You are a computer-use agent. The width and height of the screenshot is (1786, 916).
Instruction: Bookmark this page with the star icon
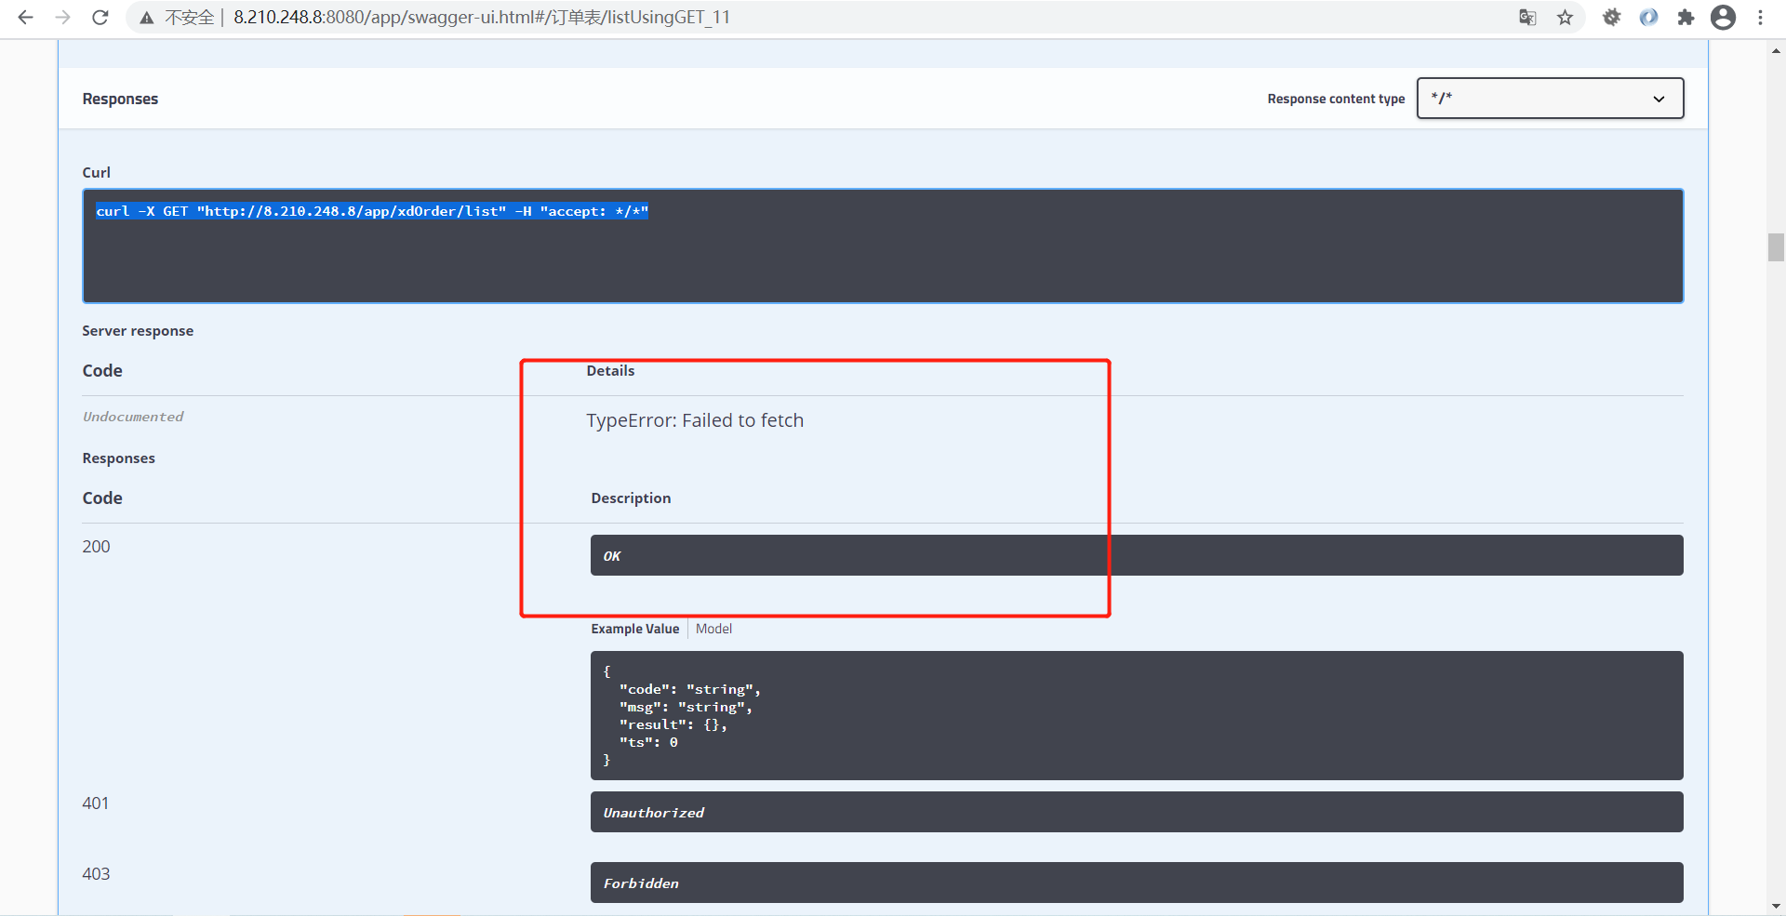coord(1566,17)
